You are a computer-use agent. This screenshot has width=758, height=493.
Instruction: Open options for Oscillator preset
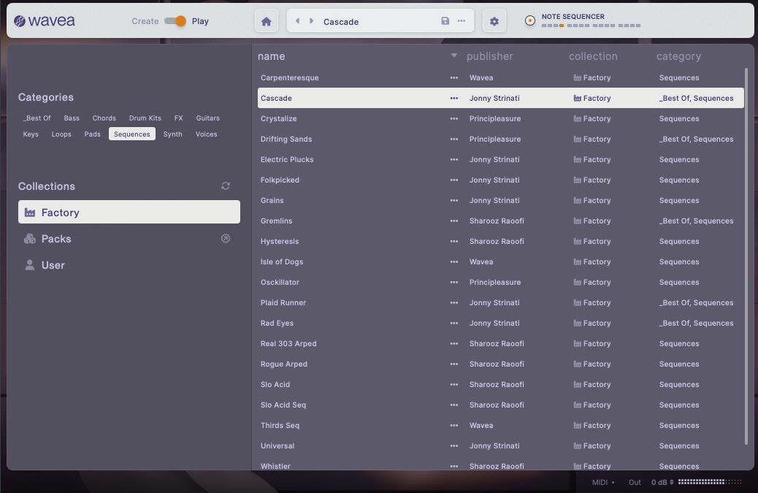click(x=454, y=282)
